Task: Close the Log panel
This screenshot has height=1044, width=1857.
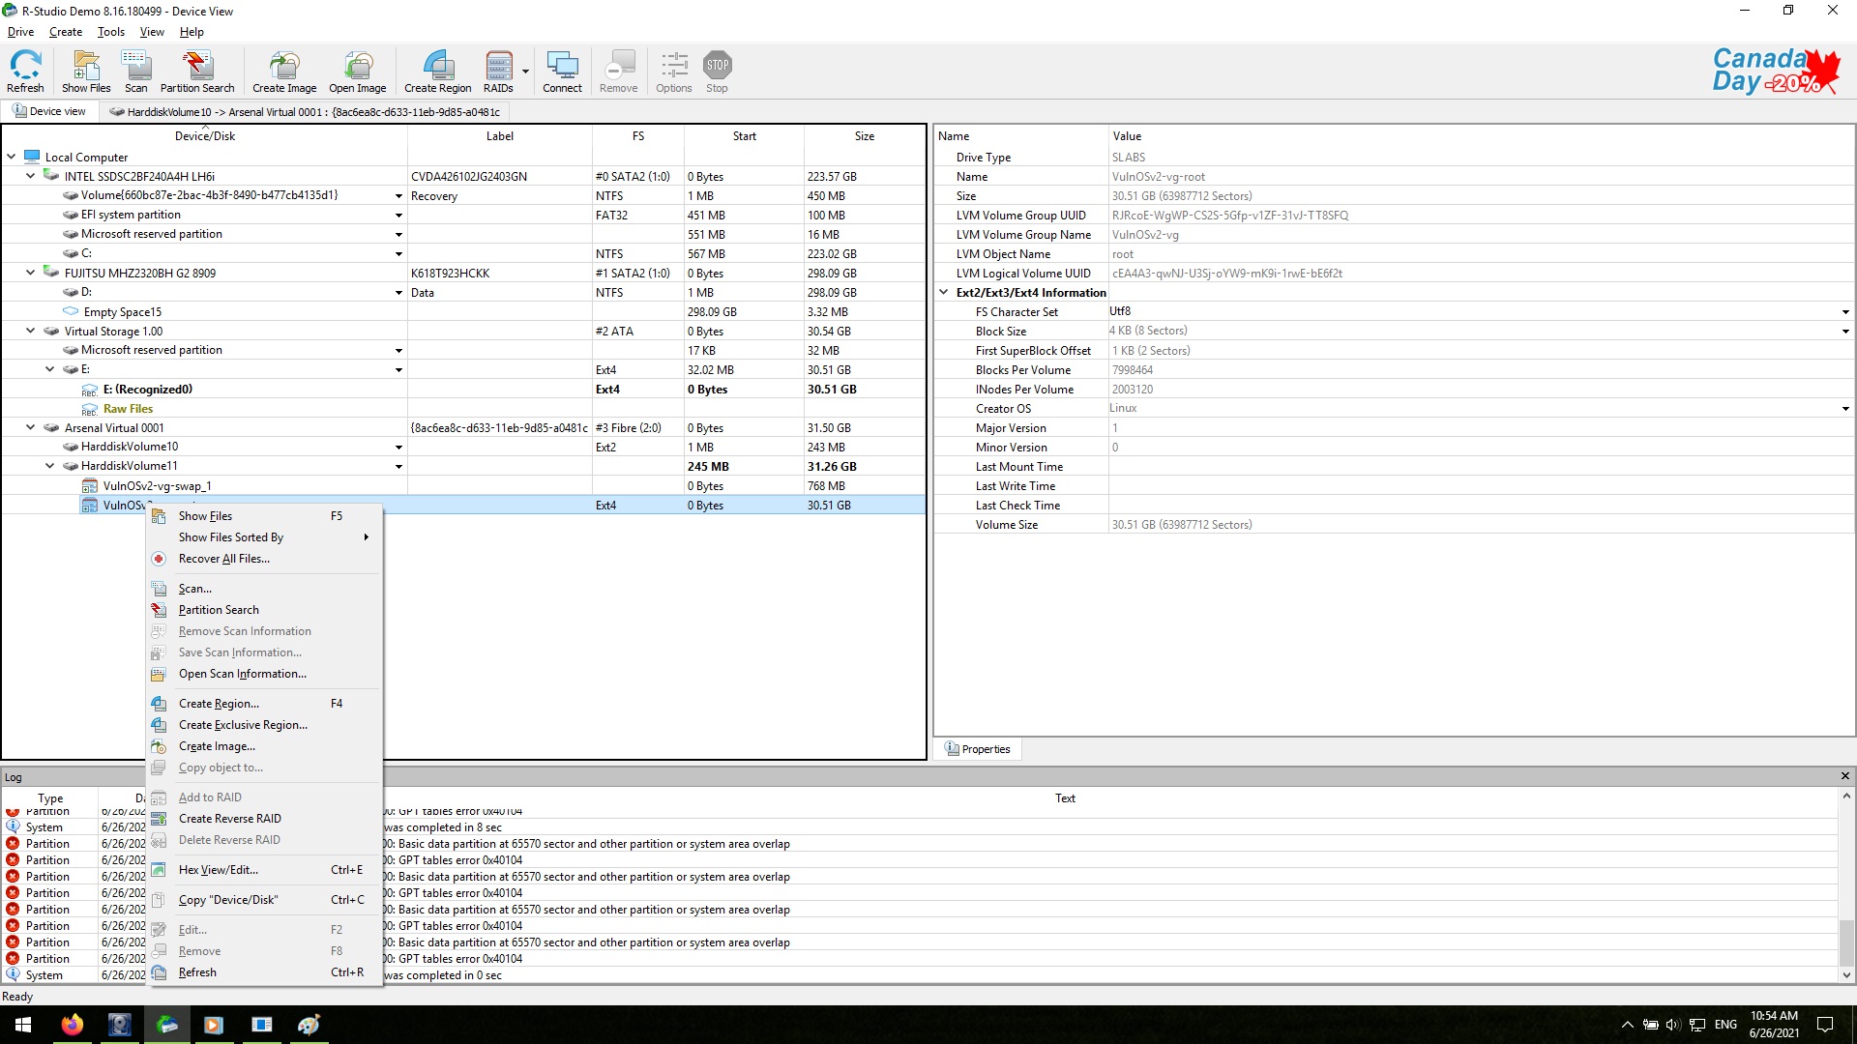Action: [x=1844, y=776]
